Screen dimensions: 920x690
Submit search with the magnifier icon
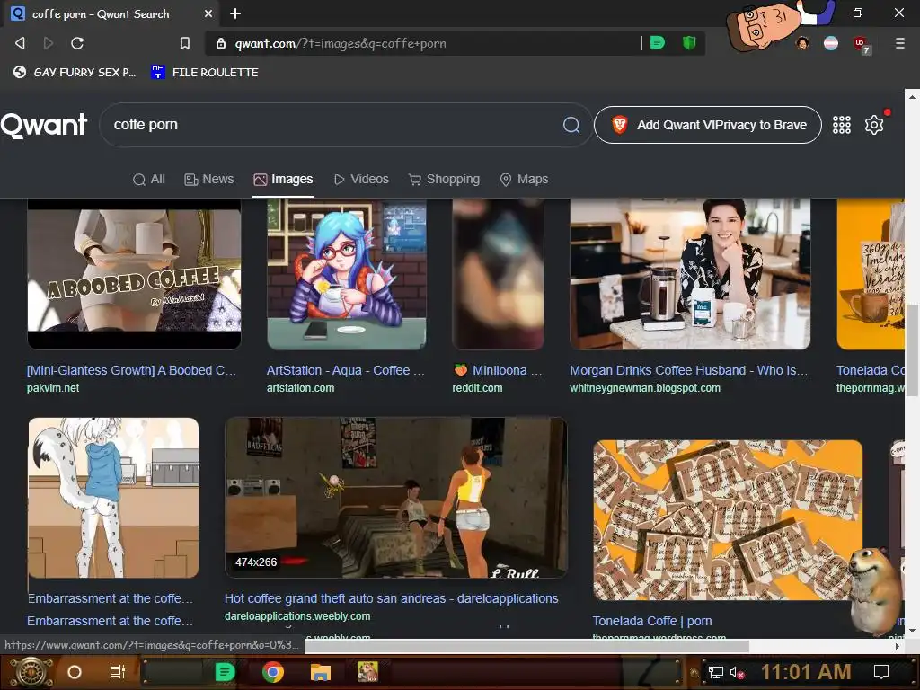click(x=571, y=125)
